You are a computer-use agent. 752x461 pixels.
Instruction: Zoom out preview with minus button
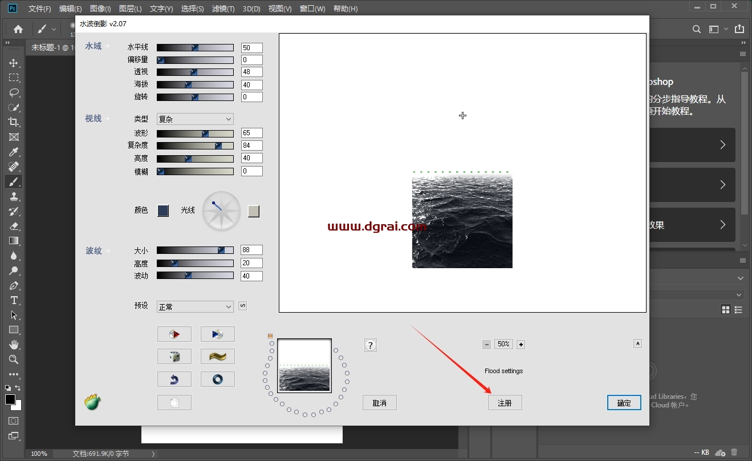pos(486,345)
